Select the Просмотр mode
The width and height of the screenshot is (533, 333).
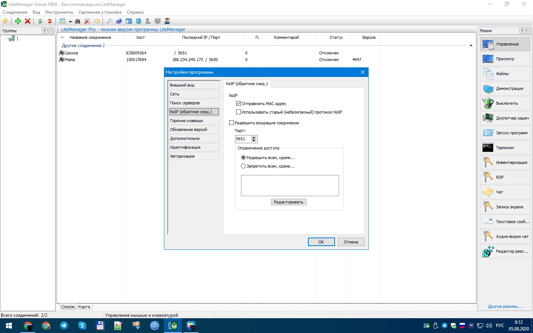coord(505,59)
